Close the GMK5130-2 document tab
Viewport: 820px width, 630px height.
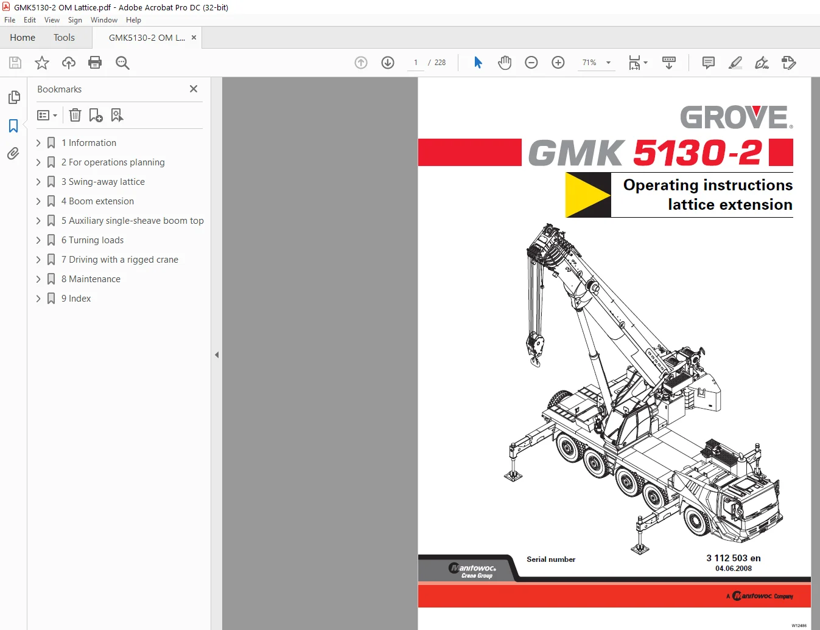pos(194,38)
